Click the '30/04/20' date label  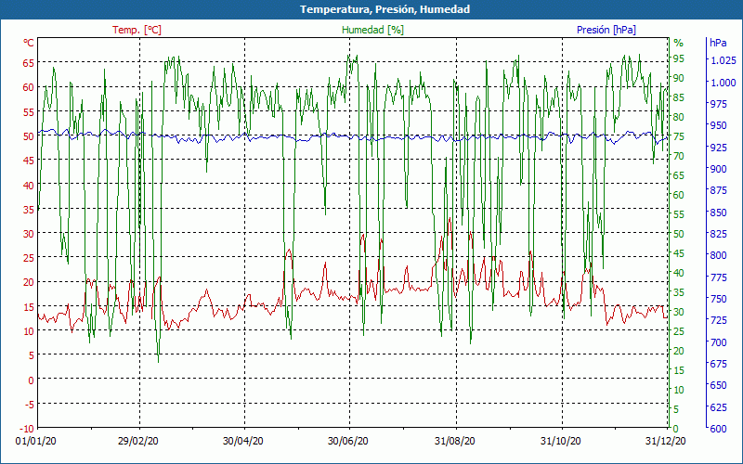[x=243, y=441]
